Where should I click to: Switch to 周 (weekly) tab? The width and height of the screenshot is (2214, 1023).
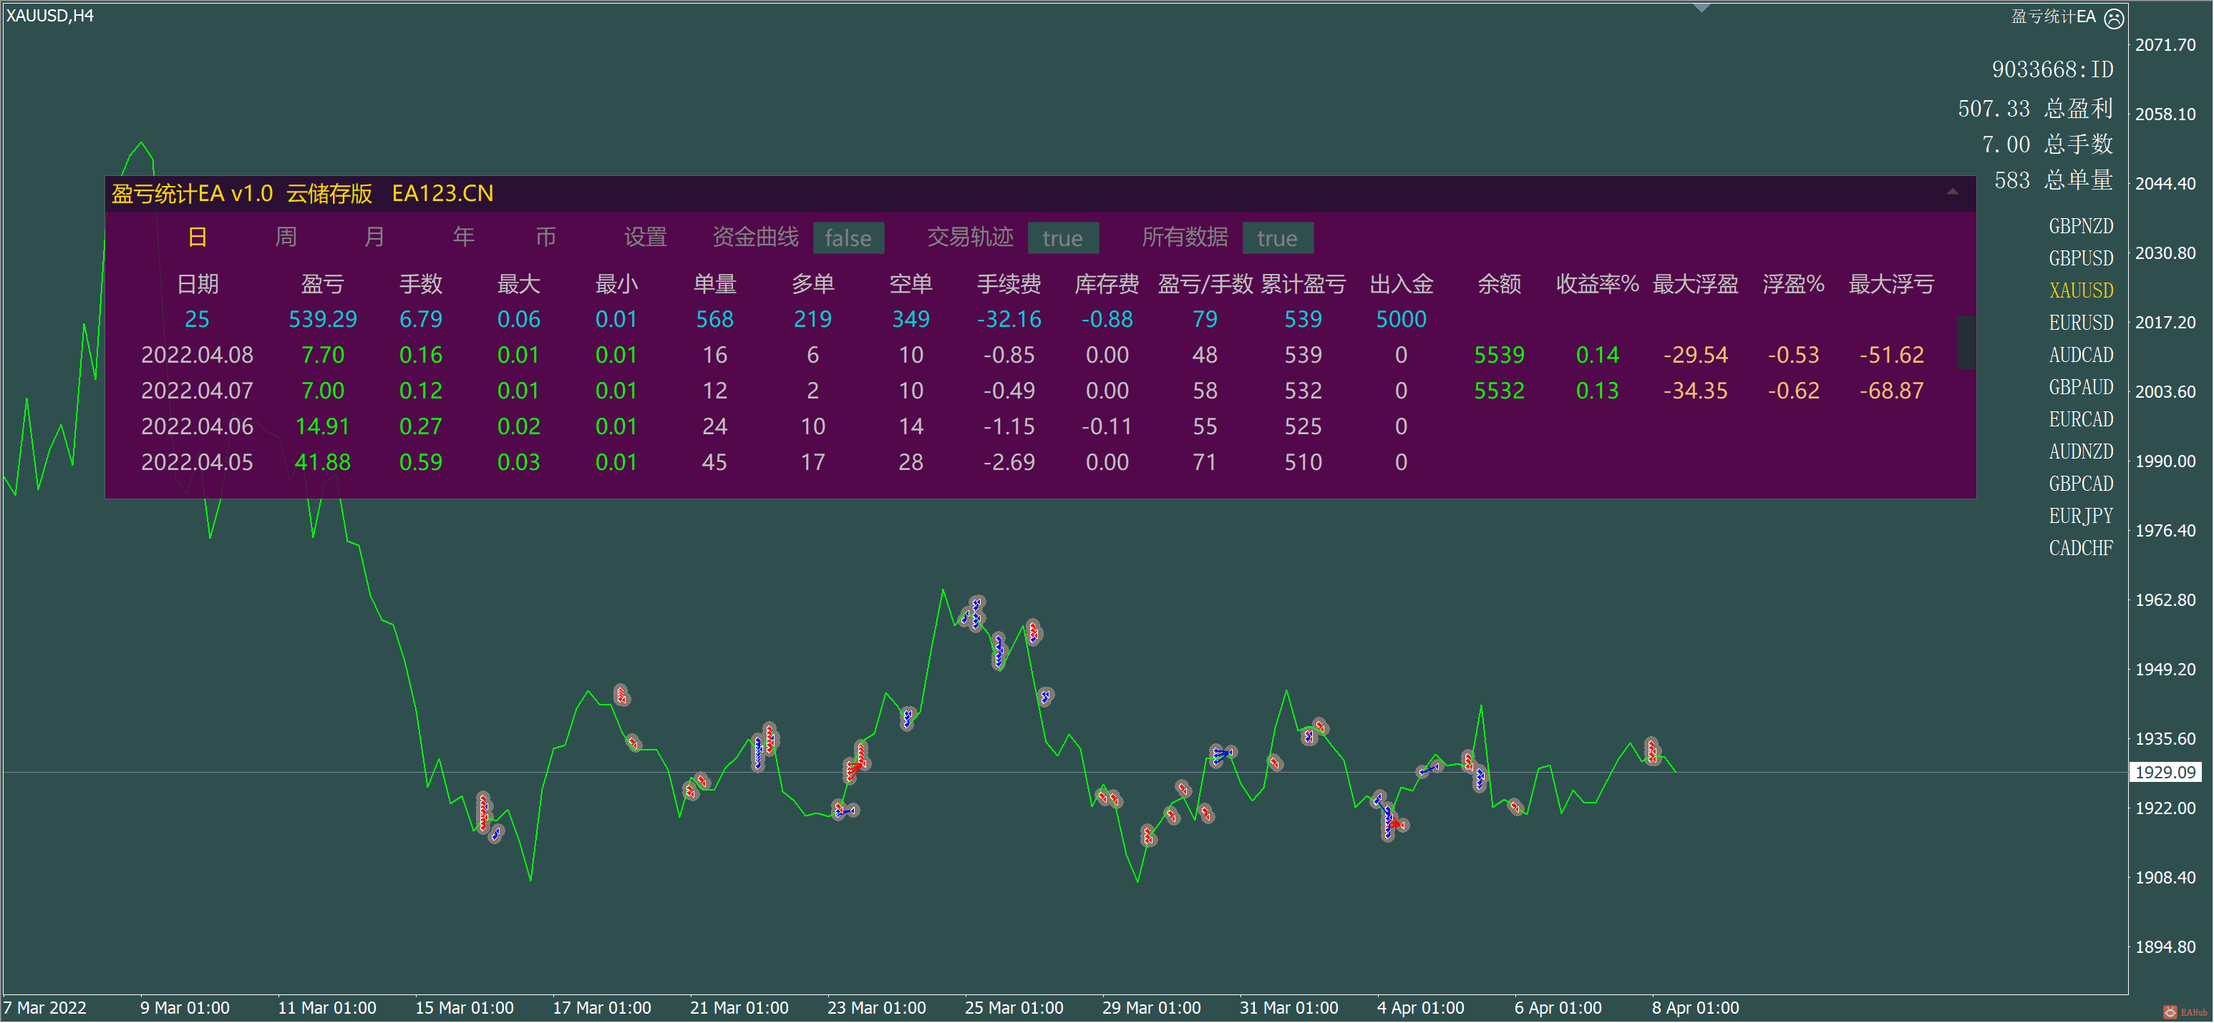(x=286, y=237)
